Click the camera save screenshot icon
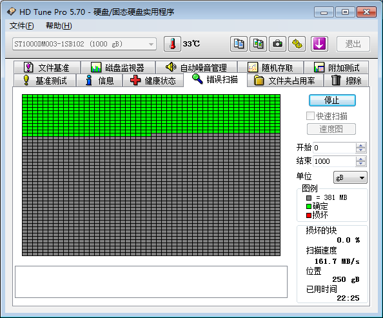Image resolution: width=383 pixels, height=318 pixels. [277, 44]
